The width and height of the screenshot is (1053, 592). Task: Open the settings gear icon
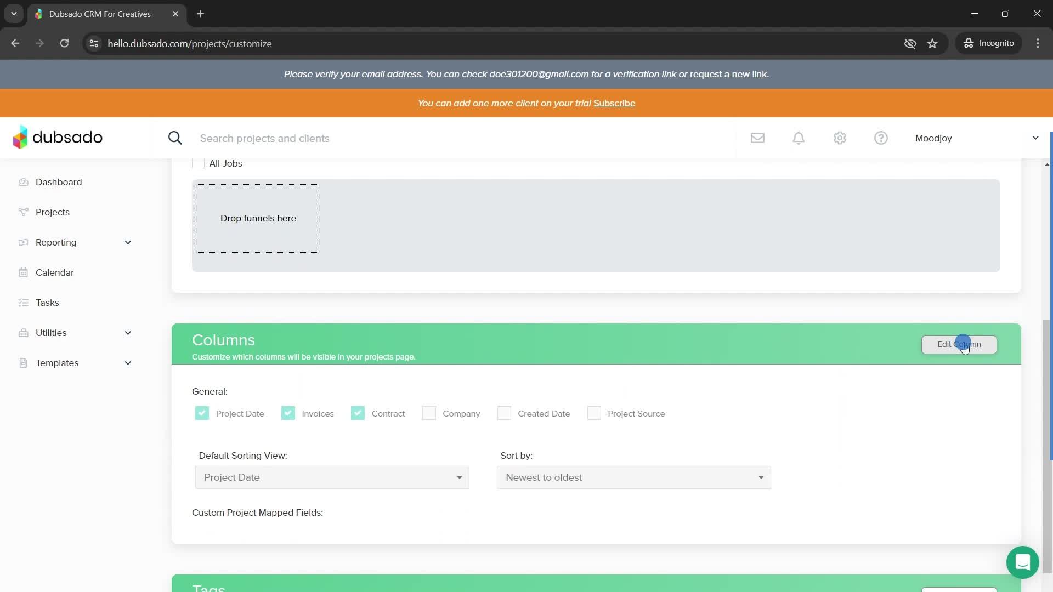click(x=840, y=138)
